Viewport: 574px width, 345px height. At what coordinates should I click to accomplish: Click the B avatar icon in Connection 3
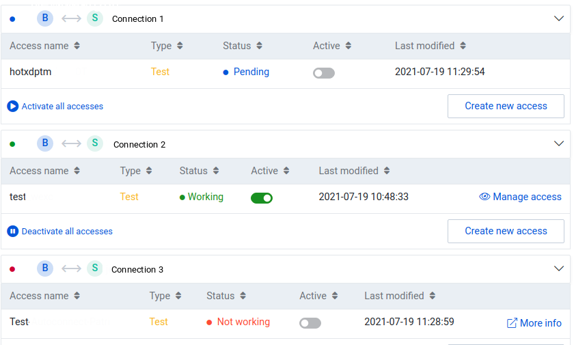[45, 268]
